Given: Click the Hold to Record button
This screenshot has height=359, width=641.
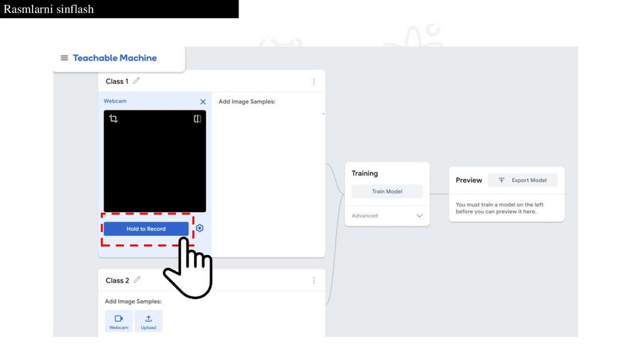Looking at the screenshot, I should click(x=146, y=229).
